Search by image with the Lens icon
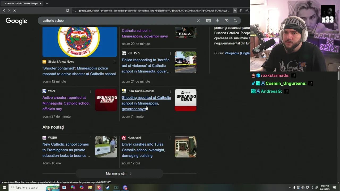340x191 pixels. pos(227,21)
